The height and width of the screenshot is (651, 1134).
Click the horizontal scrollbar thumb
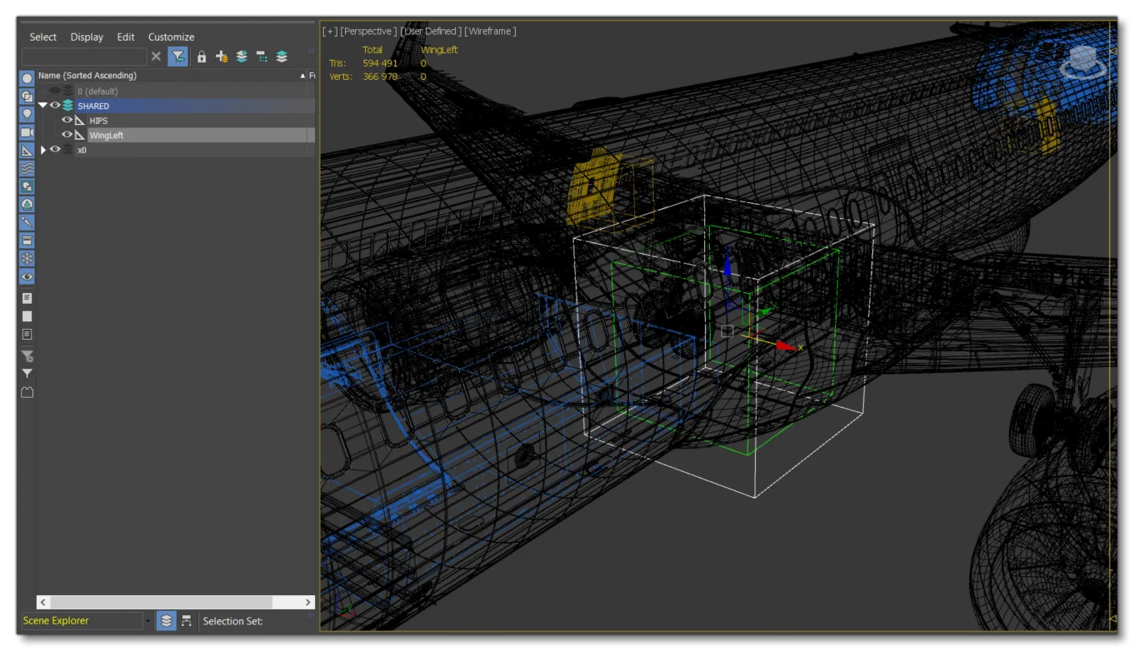pyautogui.click(x=162, y=602)
